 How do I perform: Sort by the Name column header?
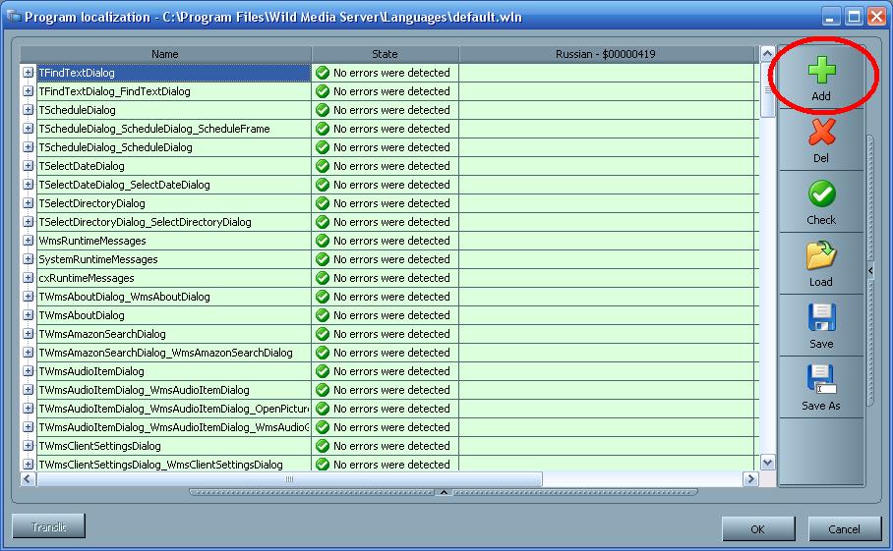(165, 54)
